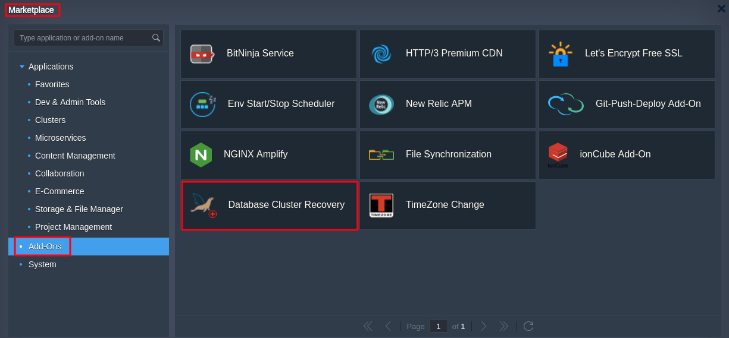729x338 pixels.
Task: Click the NGINX Amplify hexagon icon
Action: click(x=201, y=155)
